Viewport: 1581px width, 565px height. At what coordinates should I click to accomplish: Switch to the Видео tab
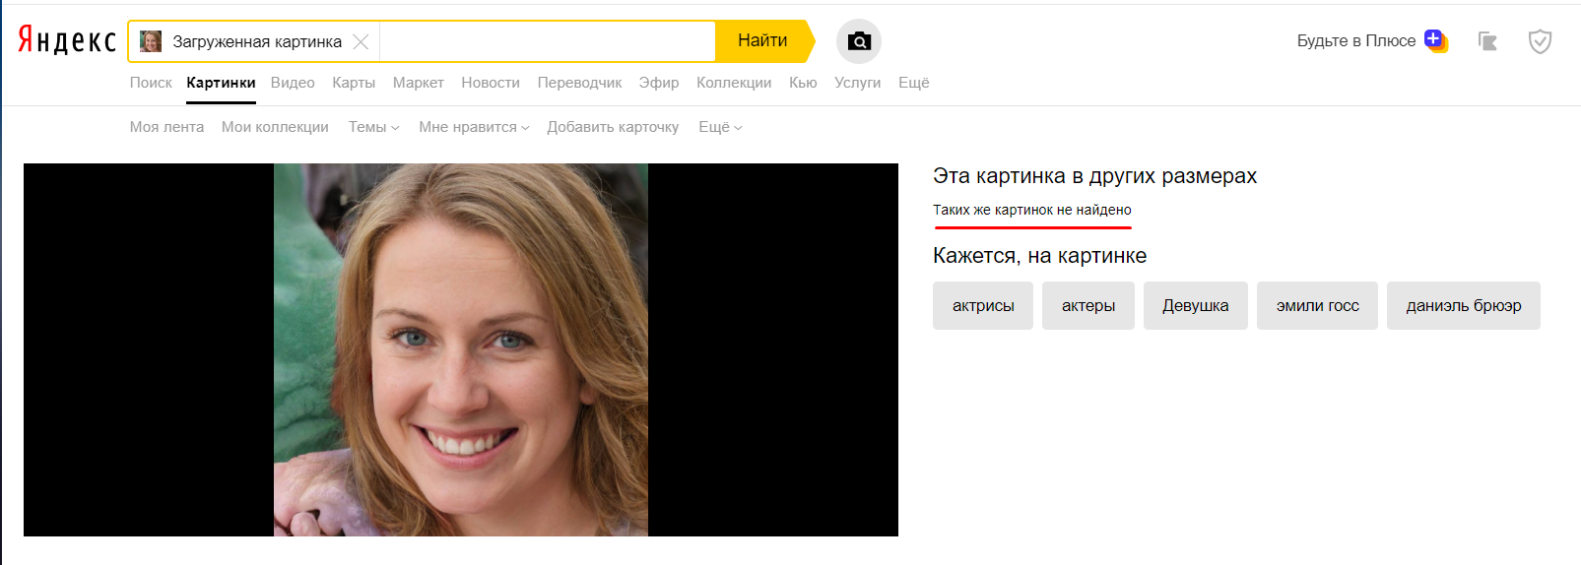click(x=293, y=83)
